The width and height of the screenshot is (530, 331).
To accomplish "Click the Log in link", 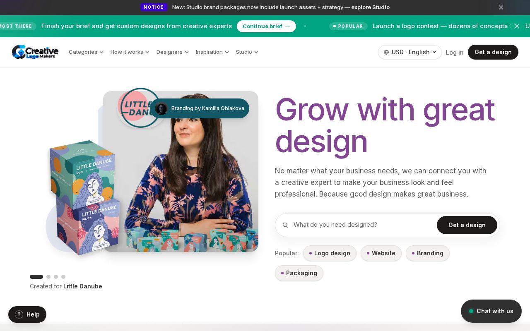I will click(x=455, y=53).
